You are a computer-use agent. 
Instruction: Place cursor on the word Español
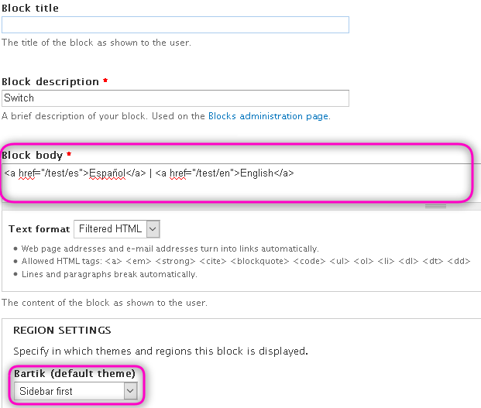pos(108,173)
